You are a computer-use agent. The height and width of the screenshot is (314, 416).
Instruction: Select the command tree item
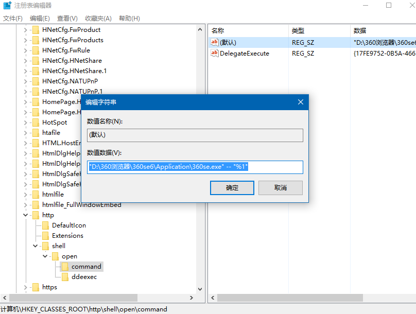click(x=86, y=267)
